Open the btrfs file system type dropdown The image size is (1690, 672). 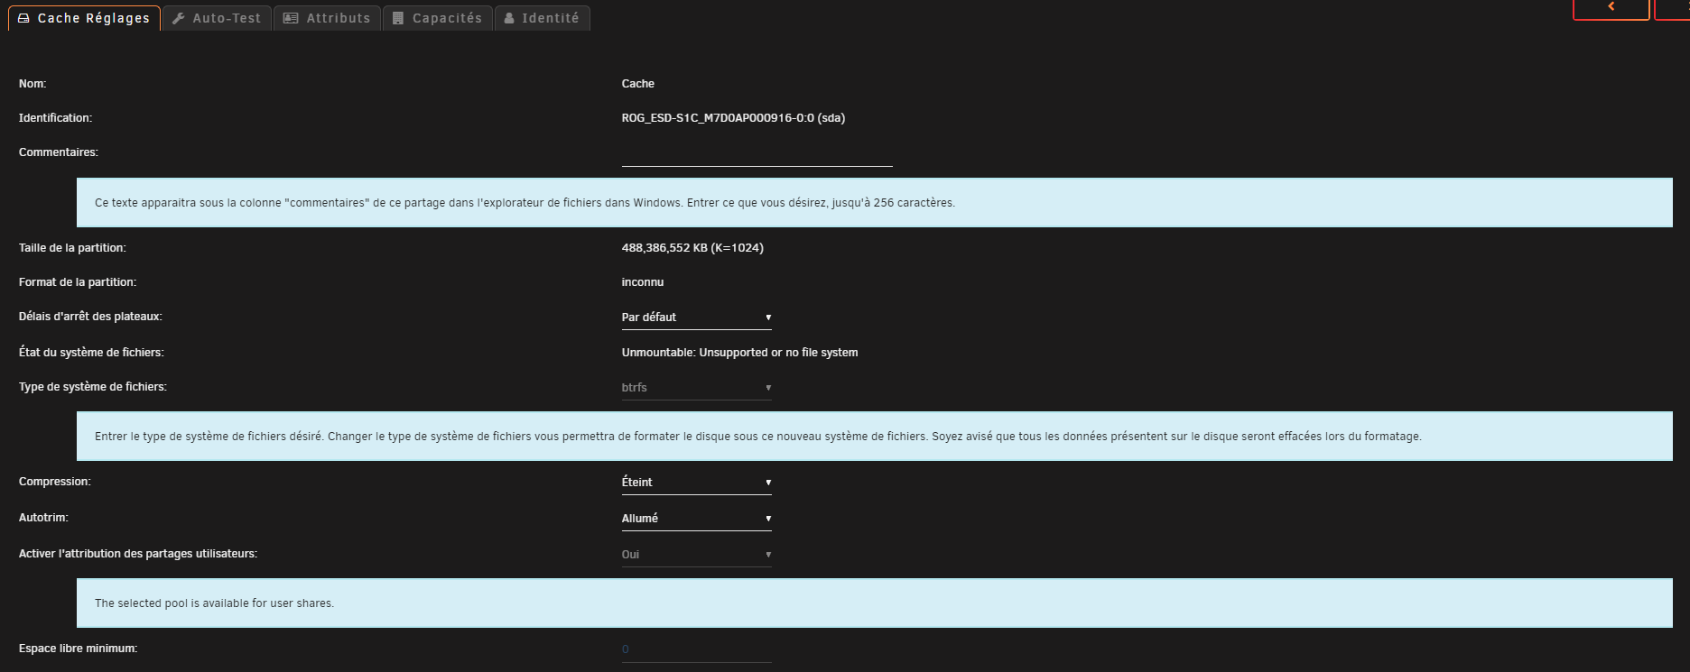pyautogui.click(x=696, y=388)
